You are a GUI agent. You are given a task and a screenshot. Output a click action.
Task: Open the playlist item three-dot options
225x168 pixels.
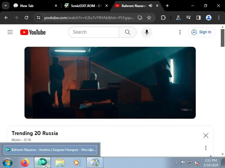pos(206,148)
